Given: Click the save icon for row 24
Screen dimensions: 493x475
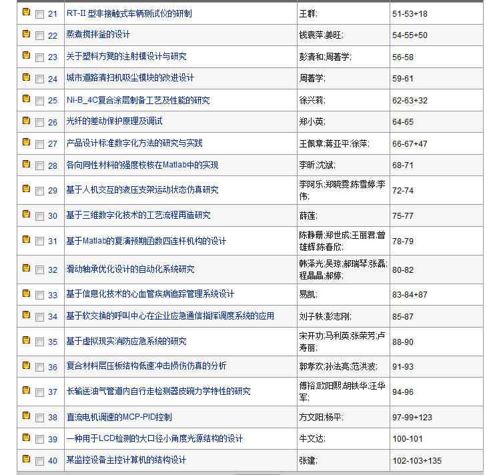Looking at the screenshot, I should point(27,77).
